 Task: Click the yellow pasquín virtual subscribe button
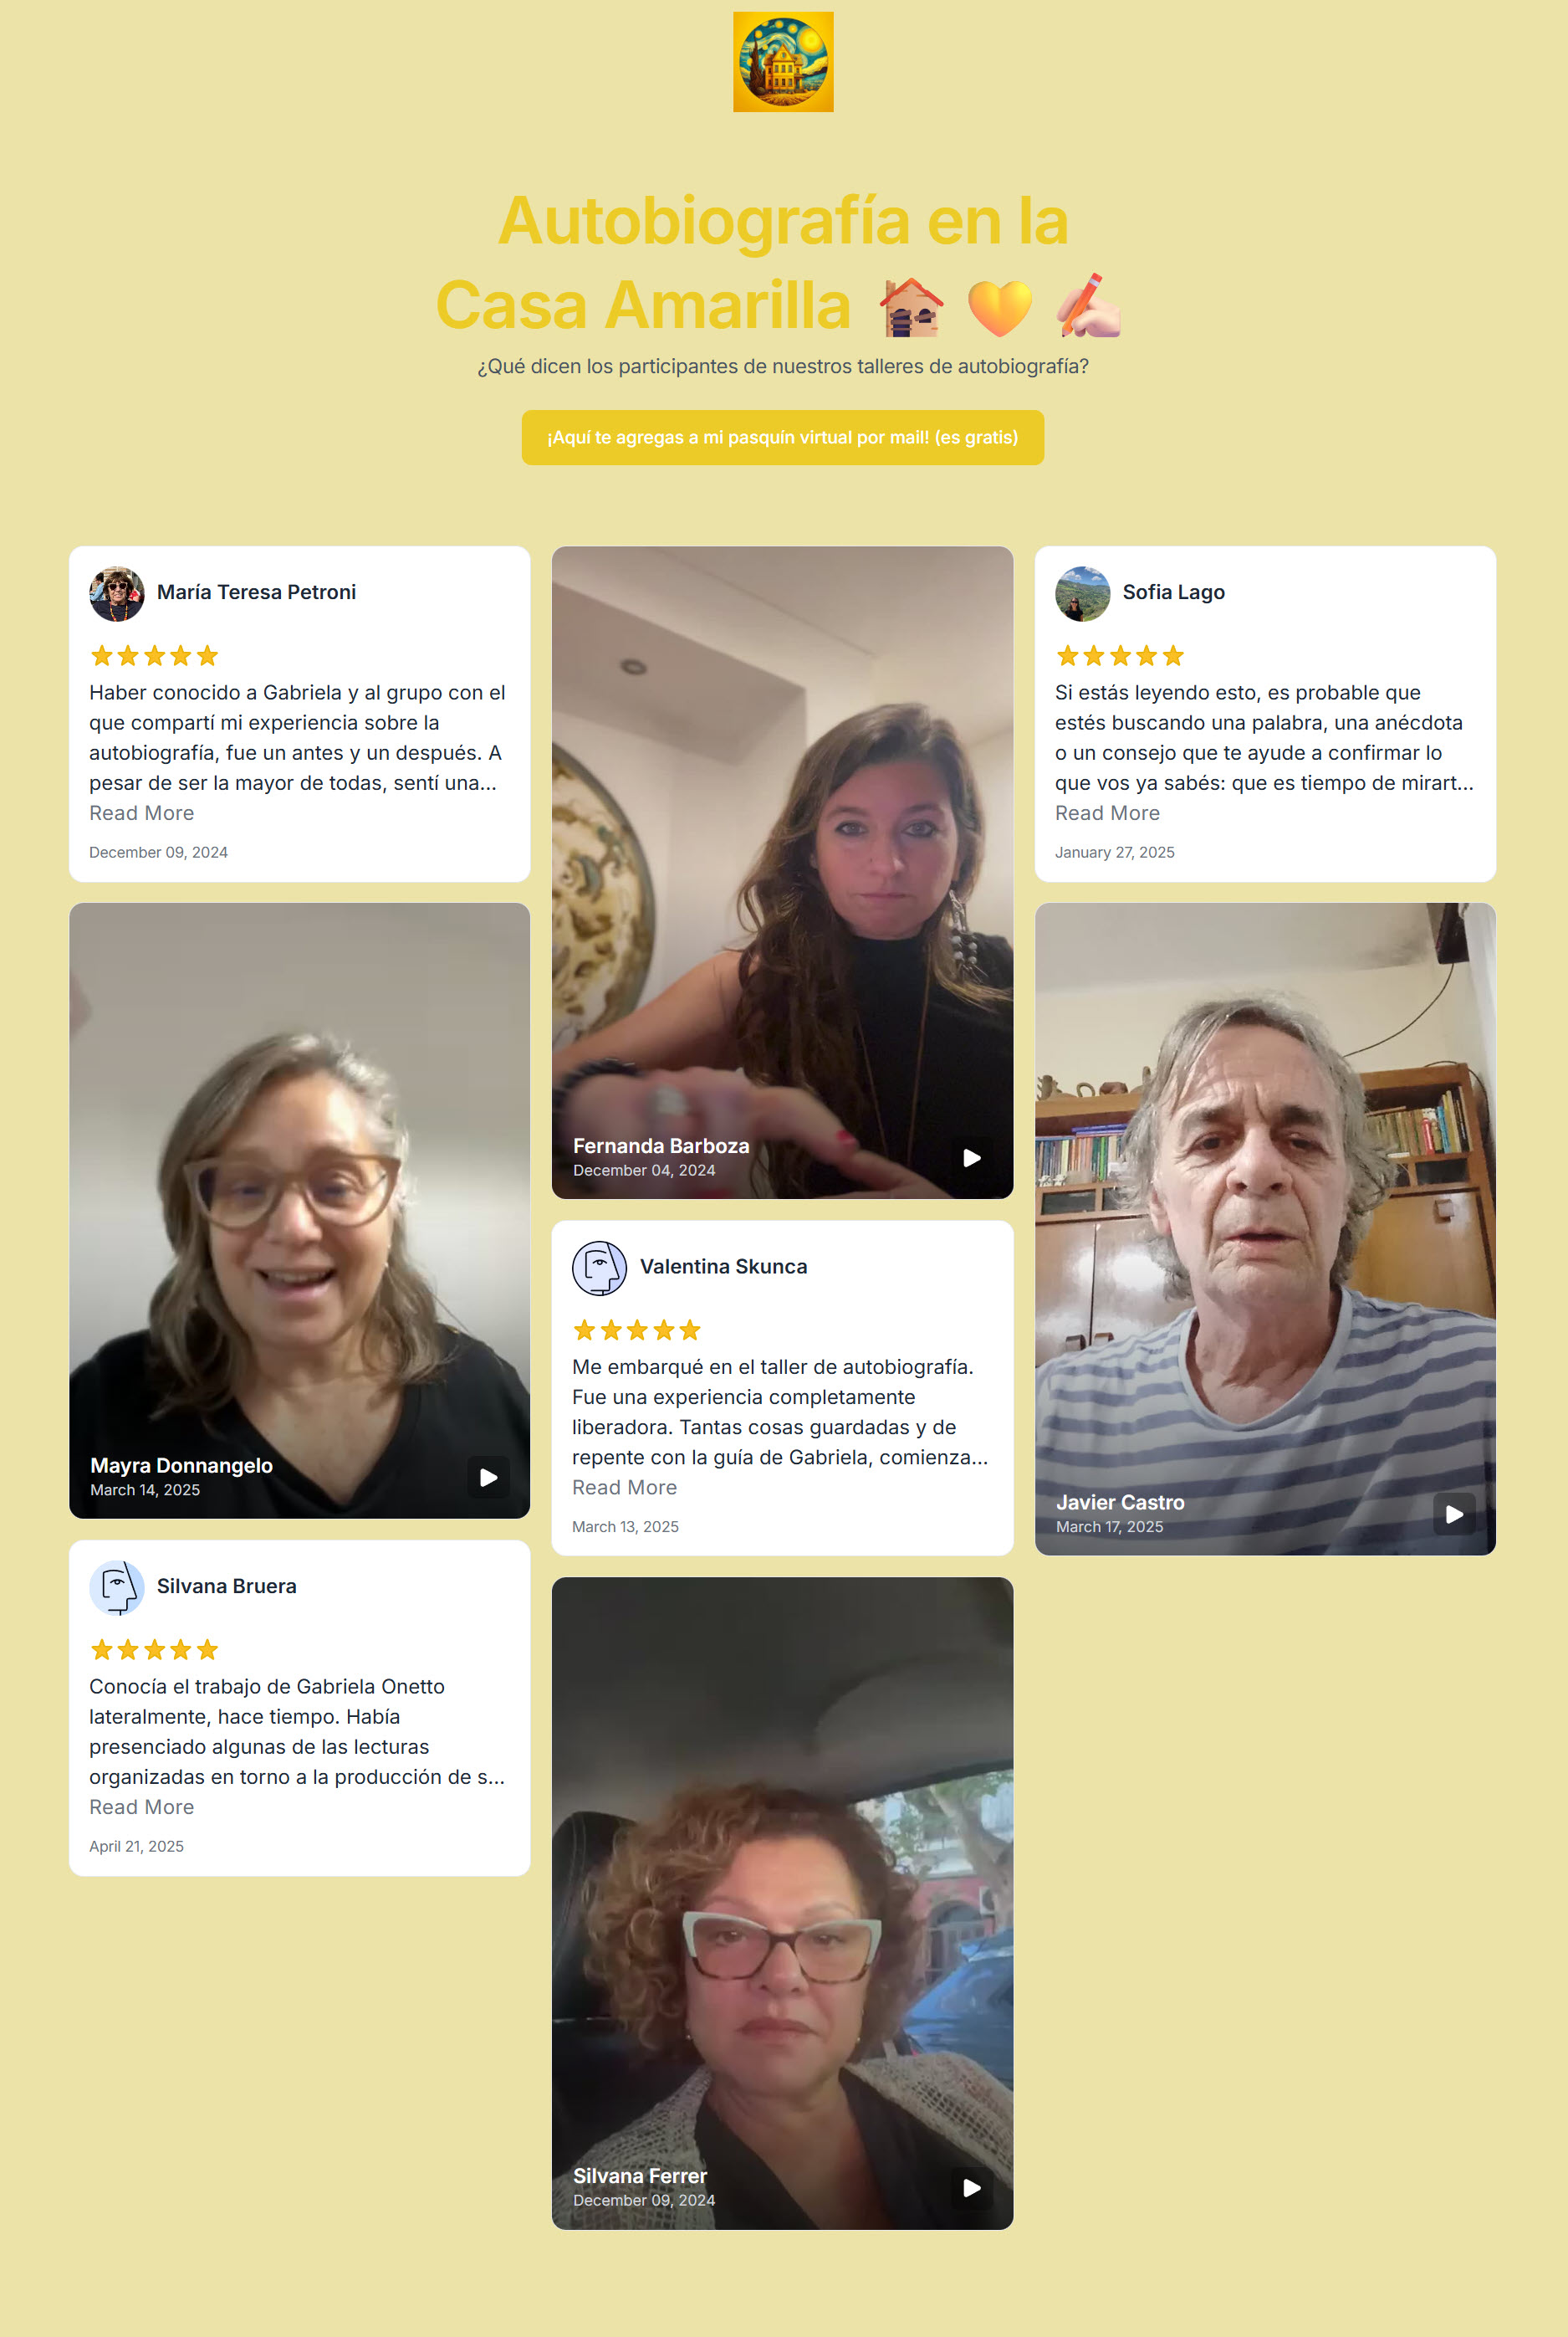(x=783, y=437)
